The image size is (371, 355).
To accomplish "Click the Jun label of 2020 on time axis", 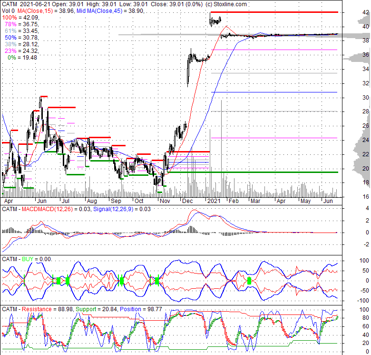I will [x=42, y=201].
